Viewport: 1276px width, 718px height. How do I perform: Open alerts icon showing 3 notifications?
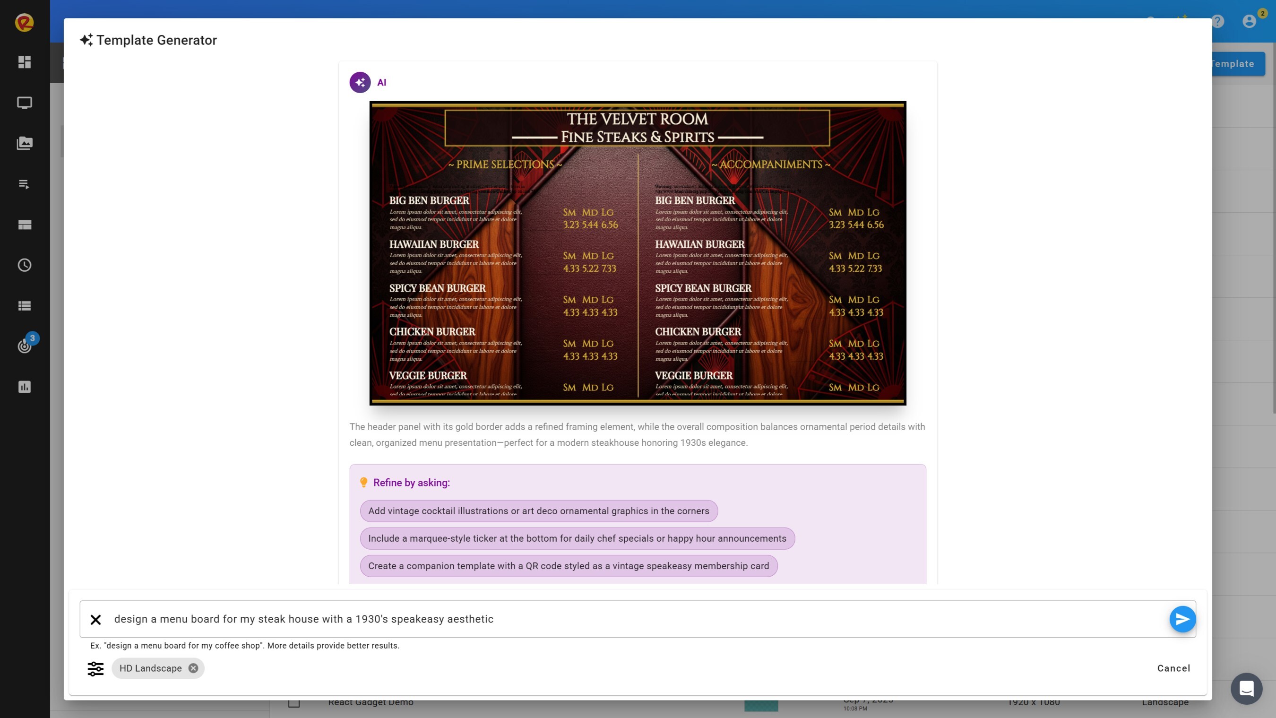[x=24, y=346]
